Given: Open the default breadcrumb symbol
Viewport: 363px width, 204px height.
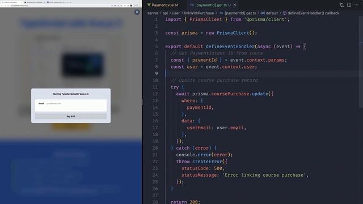Looking at the screenshot, I should [269, 13].
